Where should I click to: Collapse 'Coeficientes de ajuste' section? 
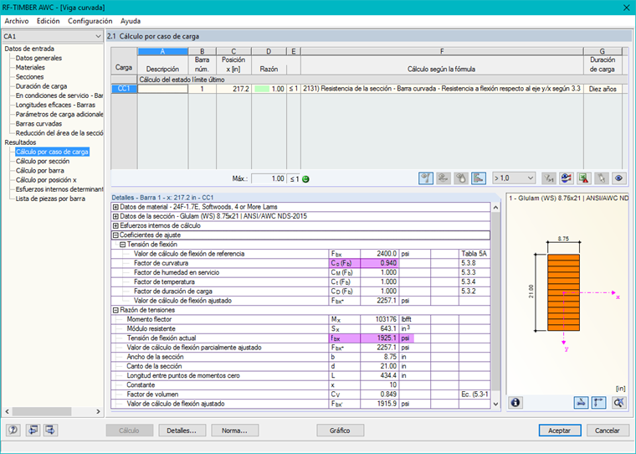(x=115, y=235)
